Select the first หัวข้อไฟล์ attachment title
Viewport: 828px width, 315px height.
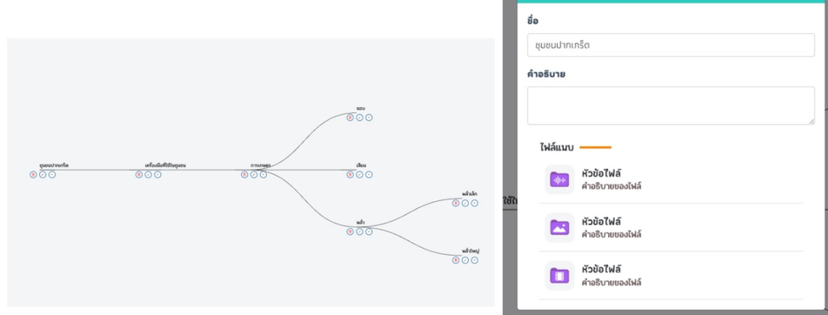[601, 173]
